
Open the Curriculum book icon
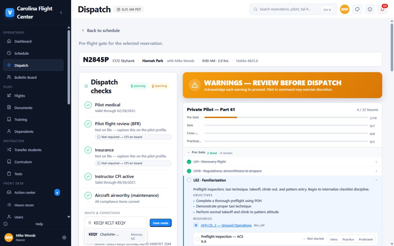tap(9, 162)
